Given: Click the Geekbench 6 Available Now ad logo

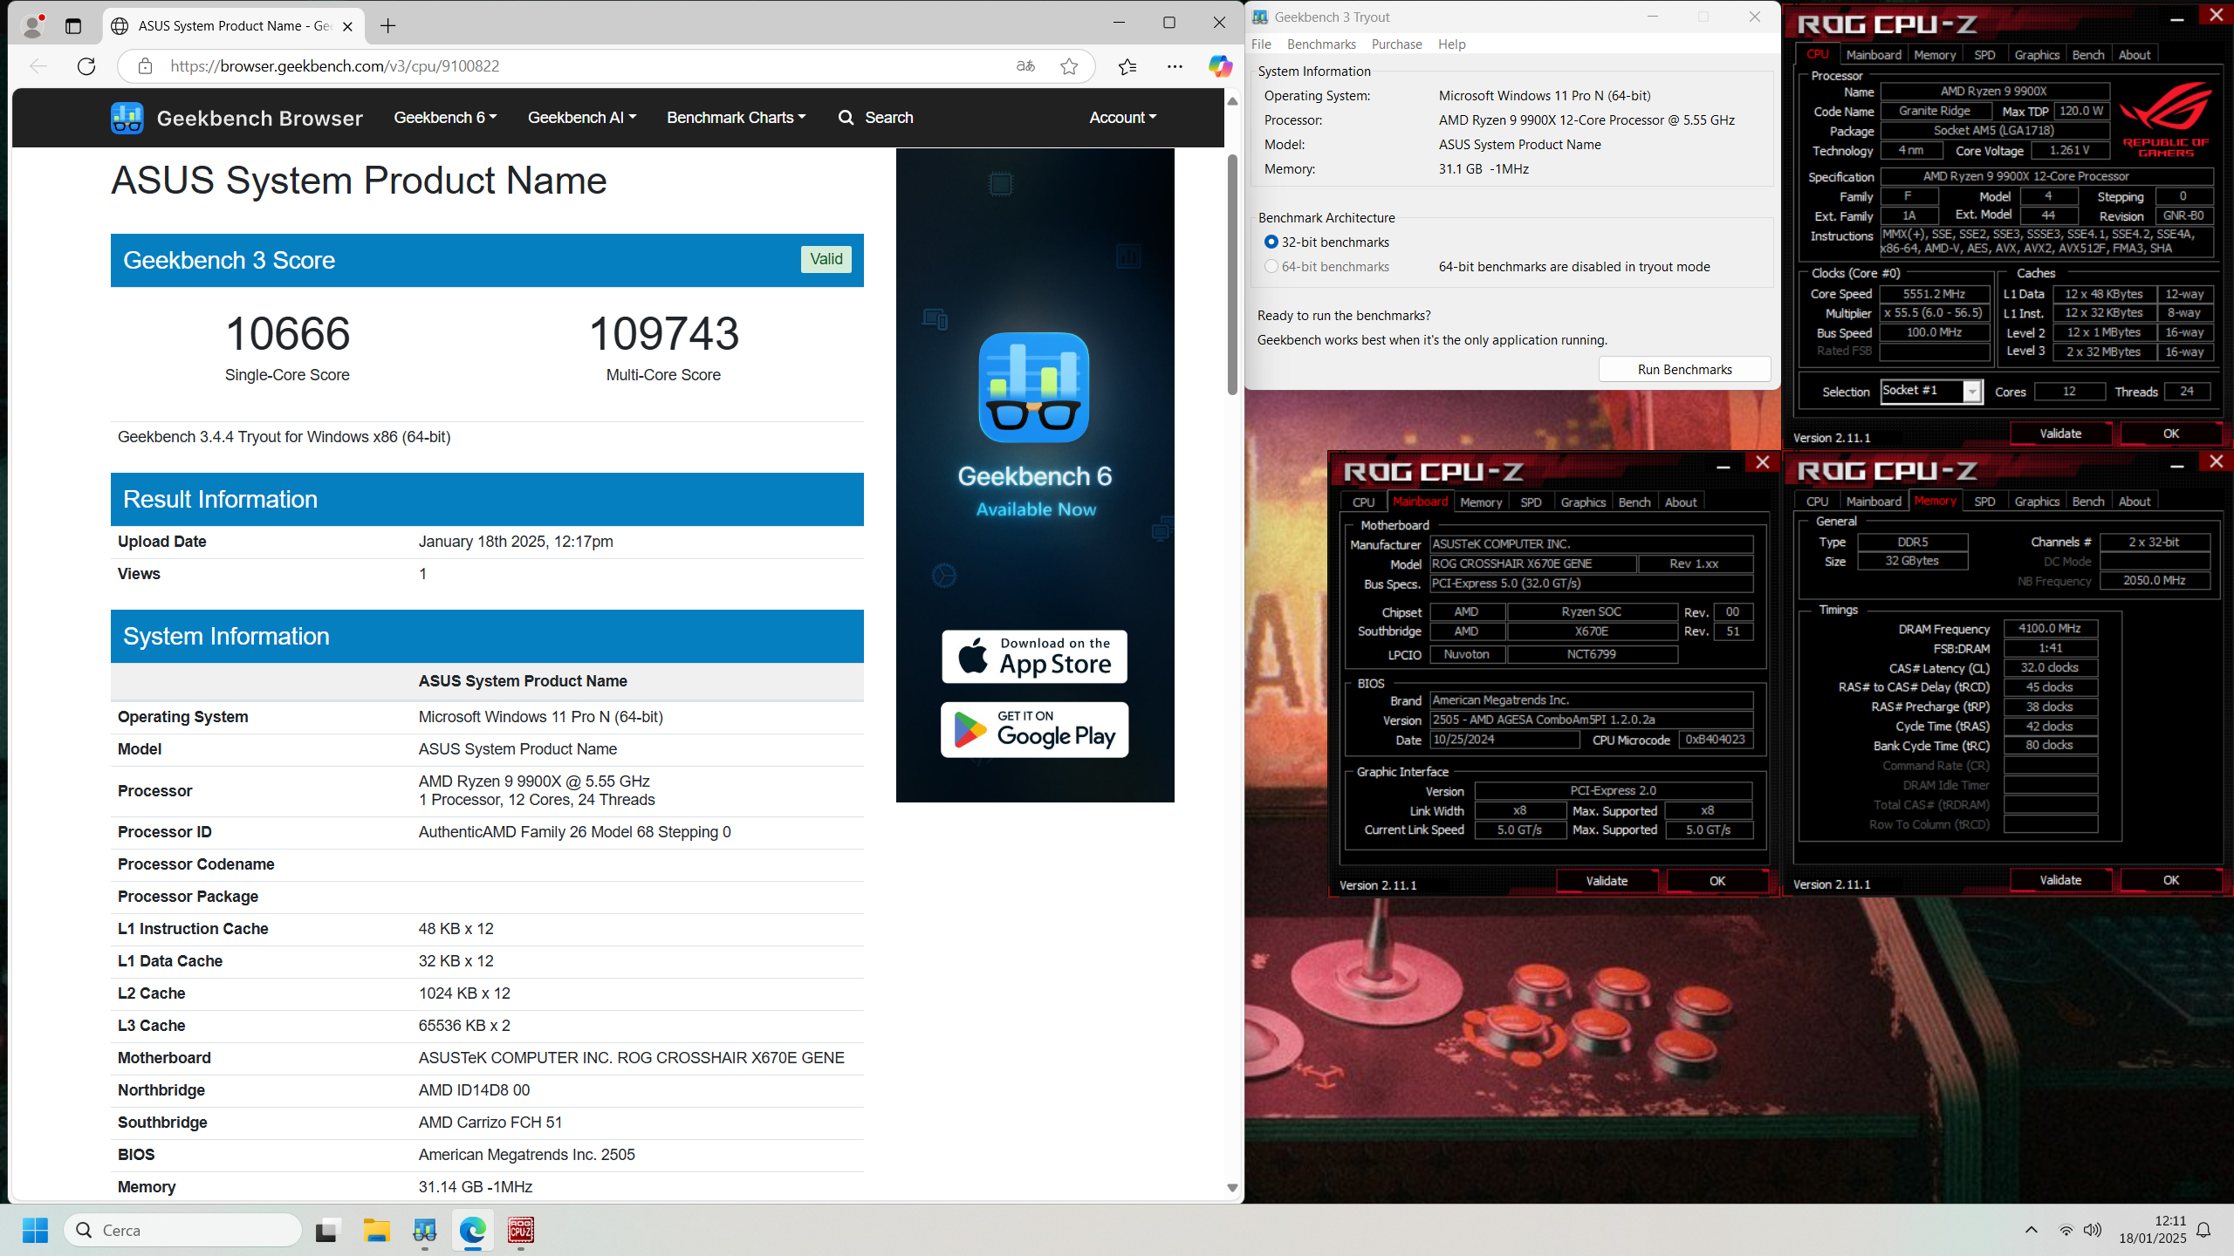Looking at the screenshot, I should (x=1034, y=387).
